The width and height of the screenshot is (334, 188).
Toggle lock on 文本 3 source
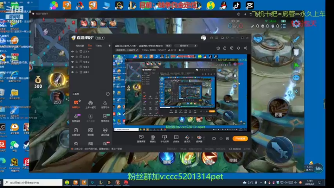click(77, 57)
